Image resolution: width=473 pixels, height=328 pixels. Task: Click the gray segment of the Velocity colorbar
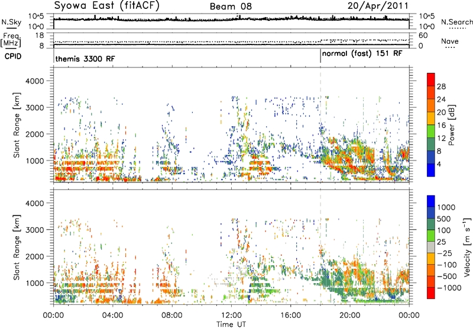pyautogui.click(x=431, y=247)
